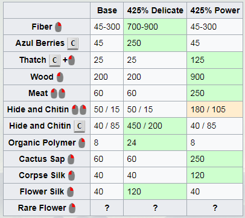Click the green 900 Wood power cell

215,77
